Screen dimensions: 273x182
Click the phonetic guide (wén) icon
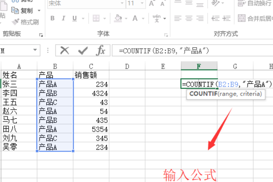click(x=157, y=18)
